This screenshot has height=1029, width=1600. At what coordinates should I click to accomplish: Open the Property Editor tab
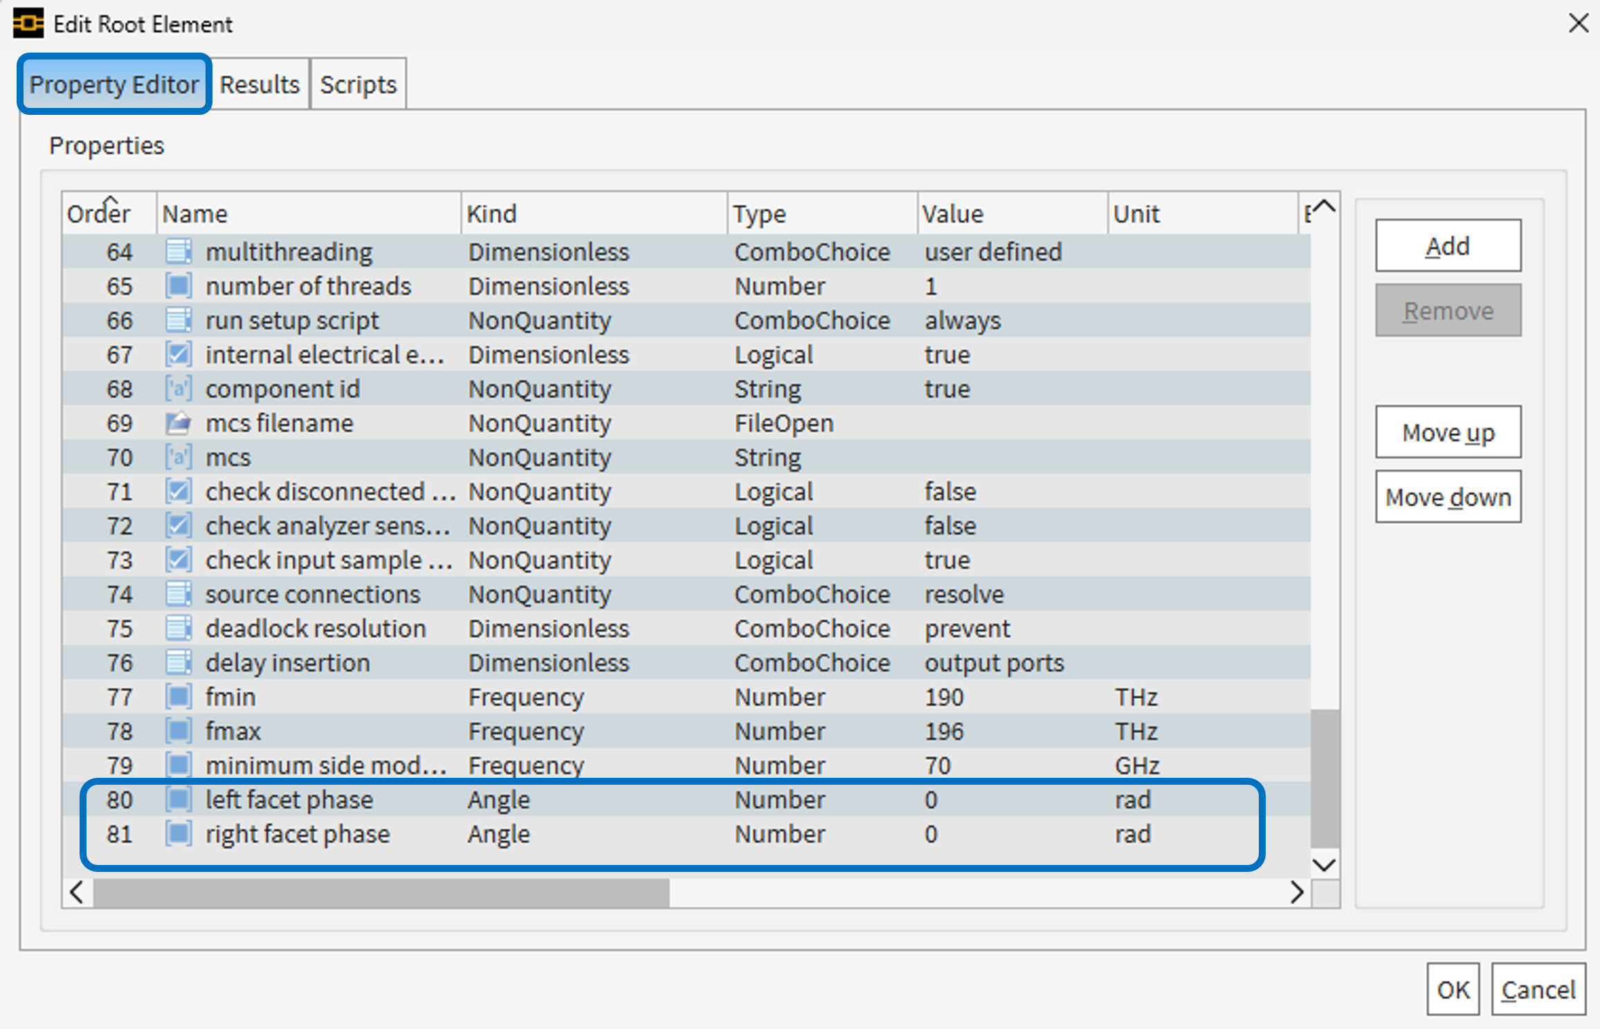[x=114, y=84]
